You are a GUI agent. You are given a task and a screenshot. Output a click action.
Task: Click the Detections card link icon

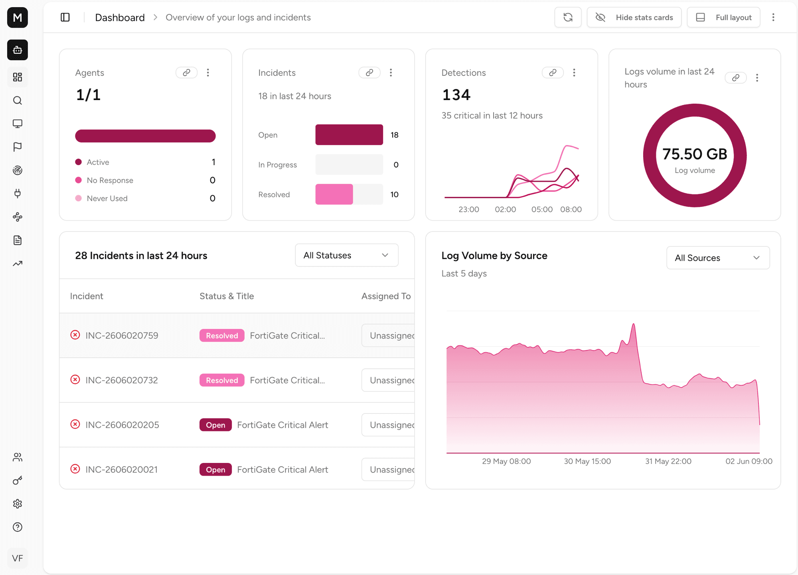click(x=553, y=73)
